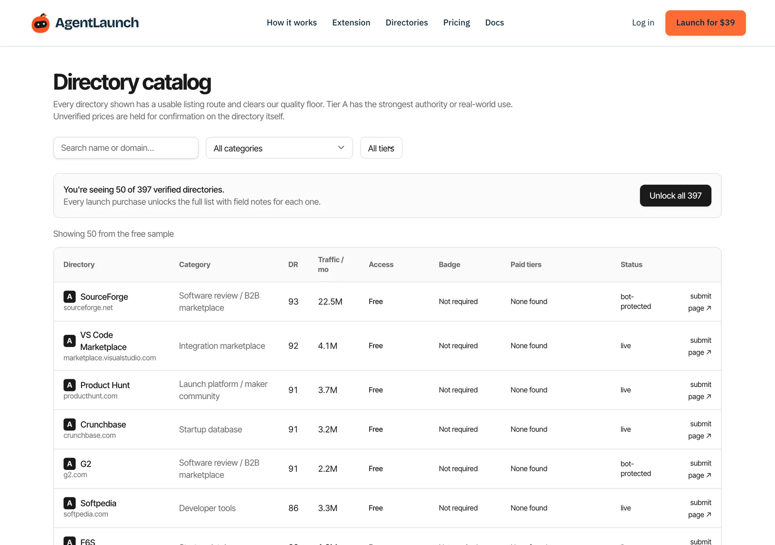Click the Unlock all 397 button
Image resolution: width=775 pixels, height=545 pixels.
(675, 196)
